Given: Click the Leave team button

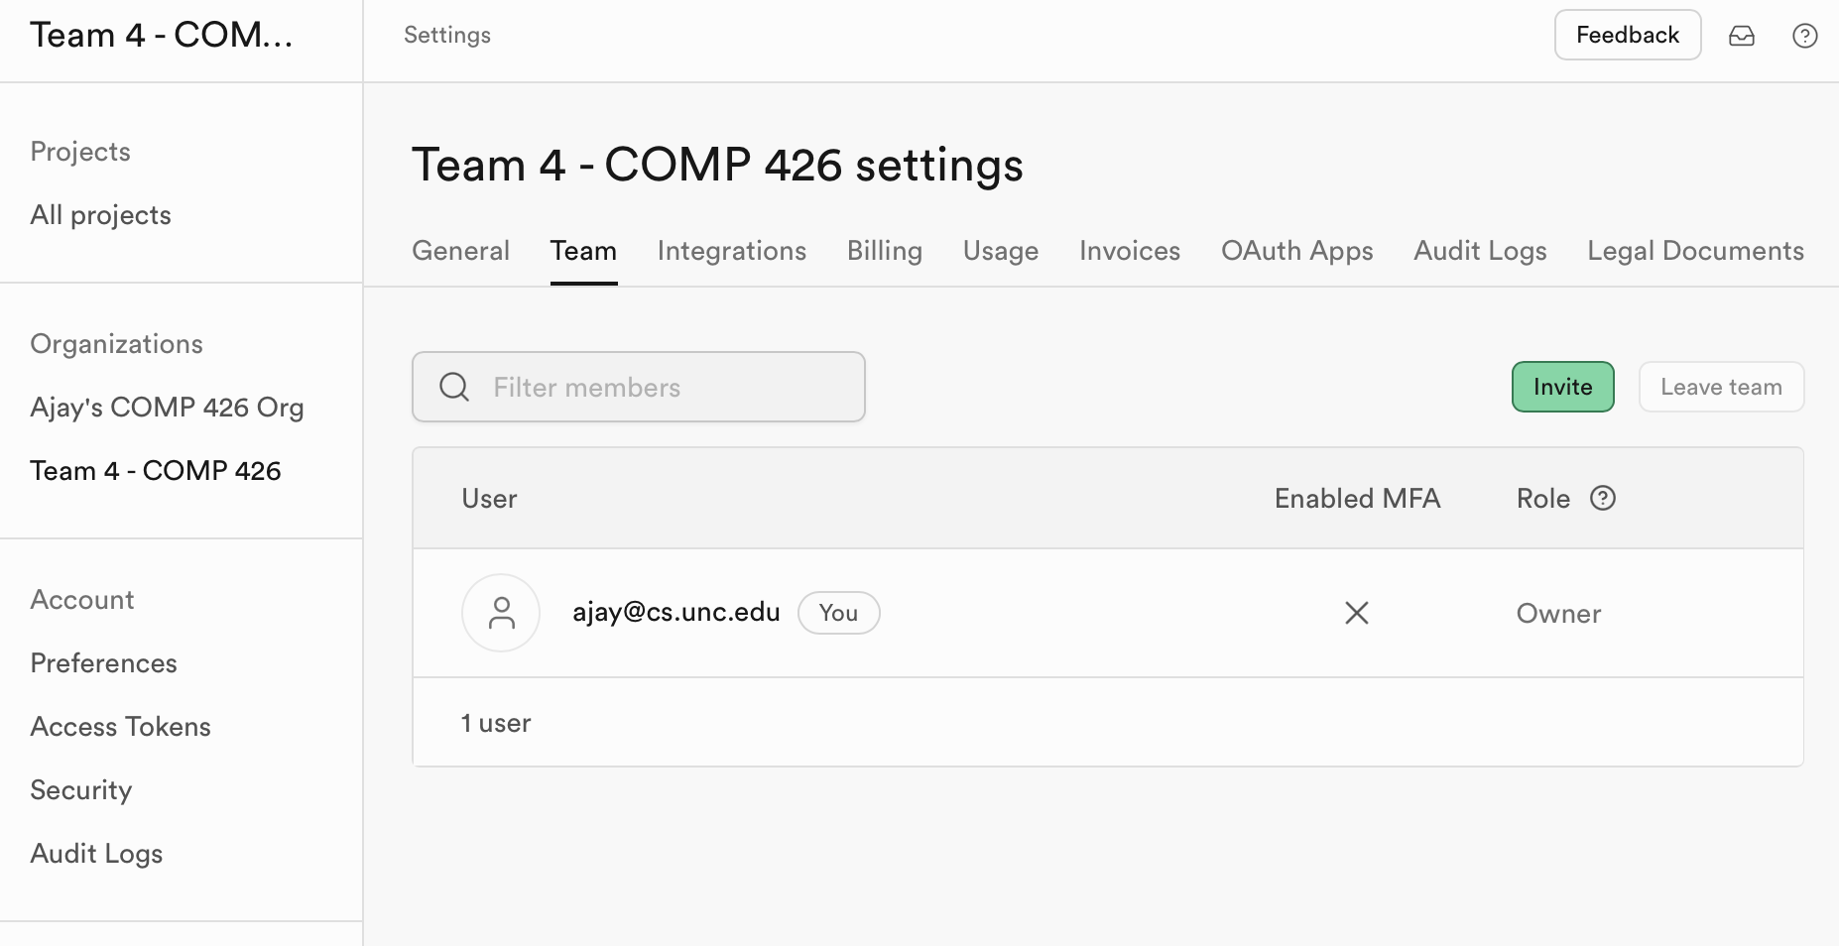Looking at the screenshot, I should point(1721,387).
